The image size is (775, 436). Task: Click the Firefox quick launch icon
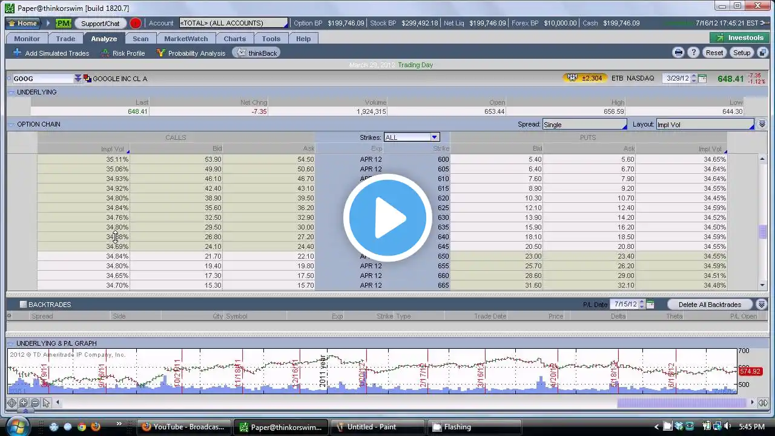pyautogui.click(x=95, y=427)
